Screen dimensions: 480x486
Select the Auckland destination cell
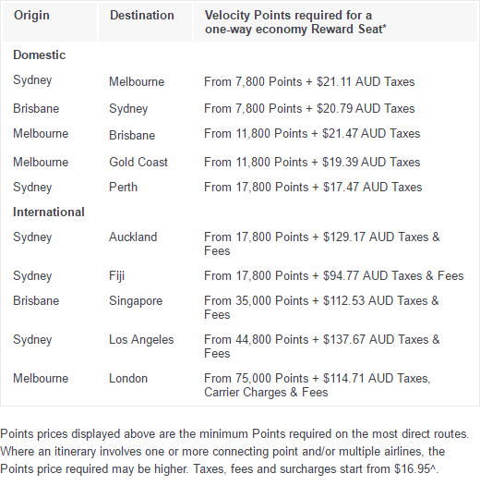(133, 237)
